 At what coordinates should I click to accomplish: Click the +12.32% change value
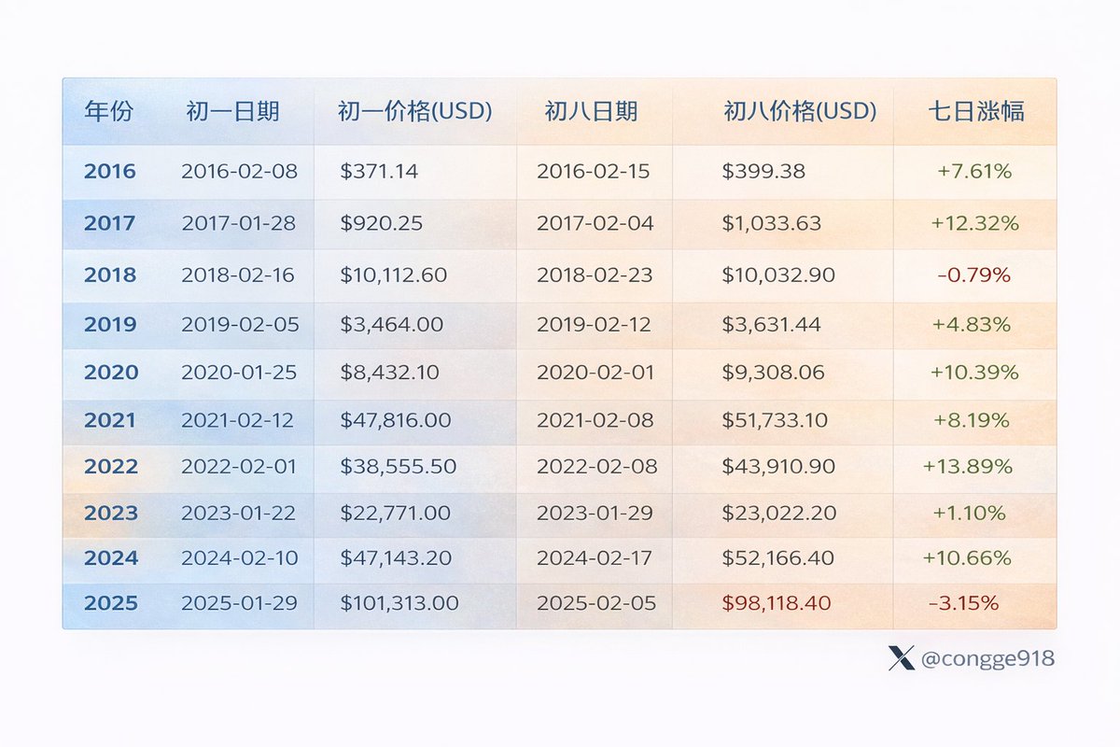974,224
